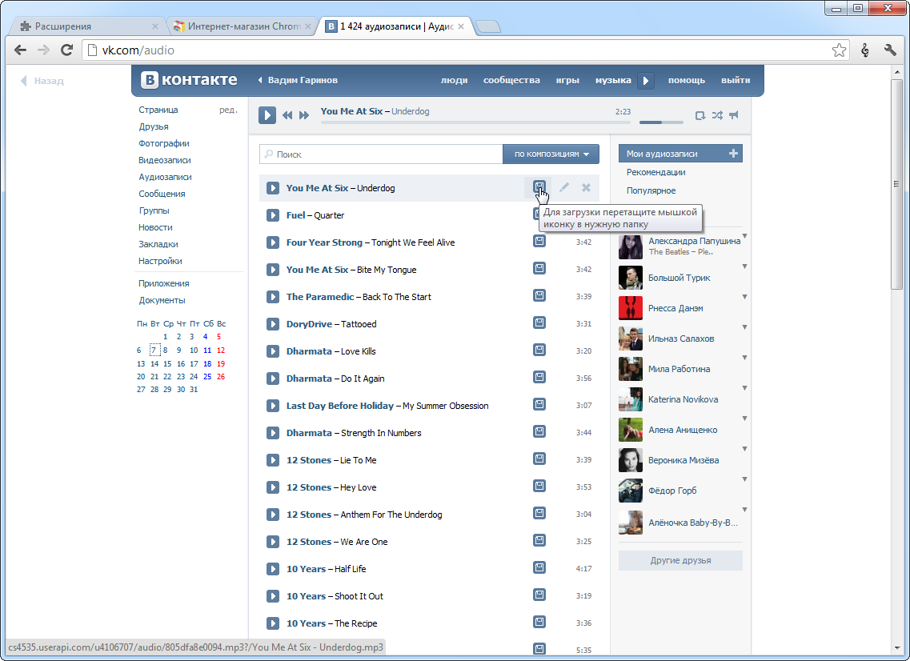The height and width of the screenshot is (661, 910).
Task: Skip to next track in player
Action: coord(304,115)
